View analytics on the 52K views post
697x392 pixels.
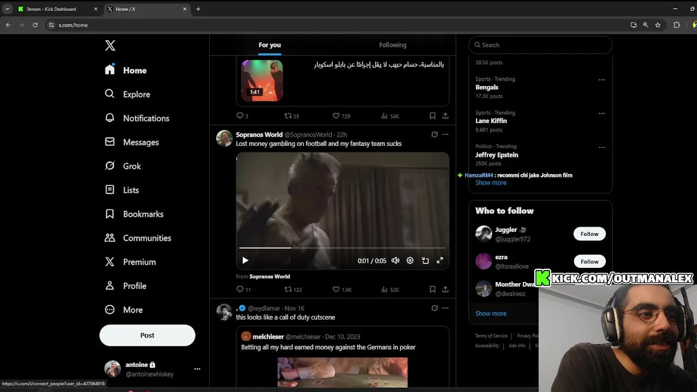pos(390,290)
